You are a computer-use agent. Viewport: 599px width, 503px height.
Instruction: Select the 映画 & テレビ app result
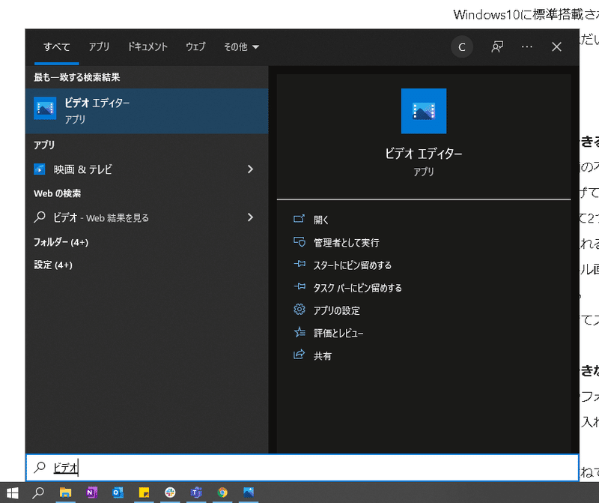tap(147, 169)
